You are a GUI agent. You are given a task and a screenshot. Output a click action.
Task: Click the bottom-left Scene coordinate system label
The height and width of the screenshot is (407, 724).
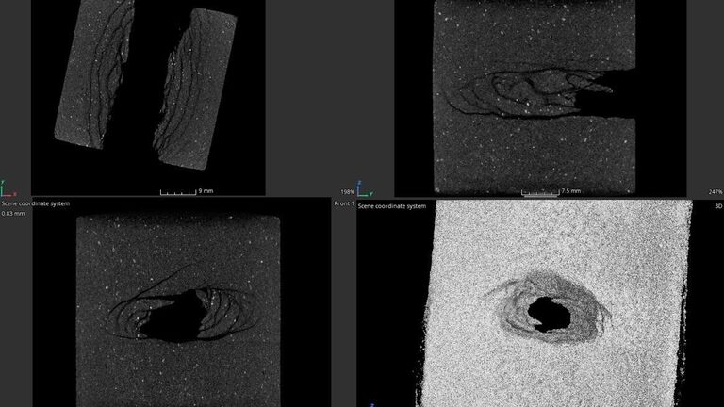click(35, 204)
